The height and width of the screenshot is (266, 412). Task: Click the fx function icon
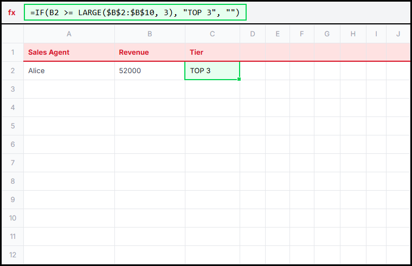pyautogui.click(x=12, y=12)
